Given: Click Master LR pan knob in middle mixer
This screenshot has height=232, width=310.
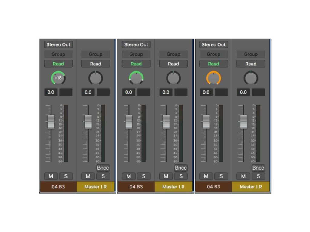Looking at the screenshot, I should (173, 78).
